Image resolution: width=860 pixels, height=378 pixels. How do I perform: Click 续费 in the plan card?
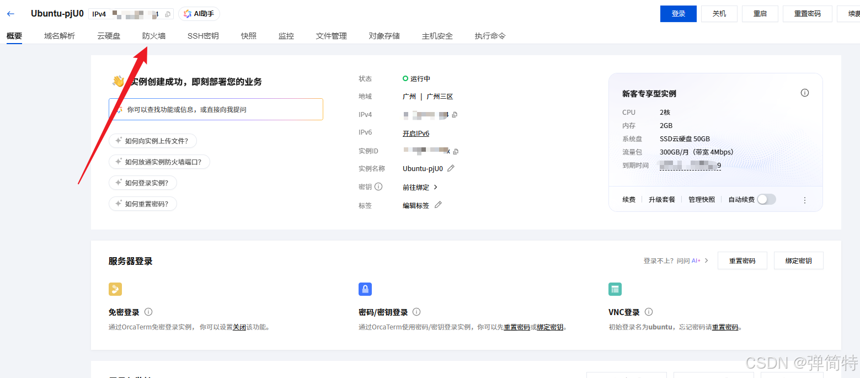[629, 200]
